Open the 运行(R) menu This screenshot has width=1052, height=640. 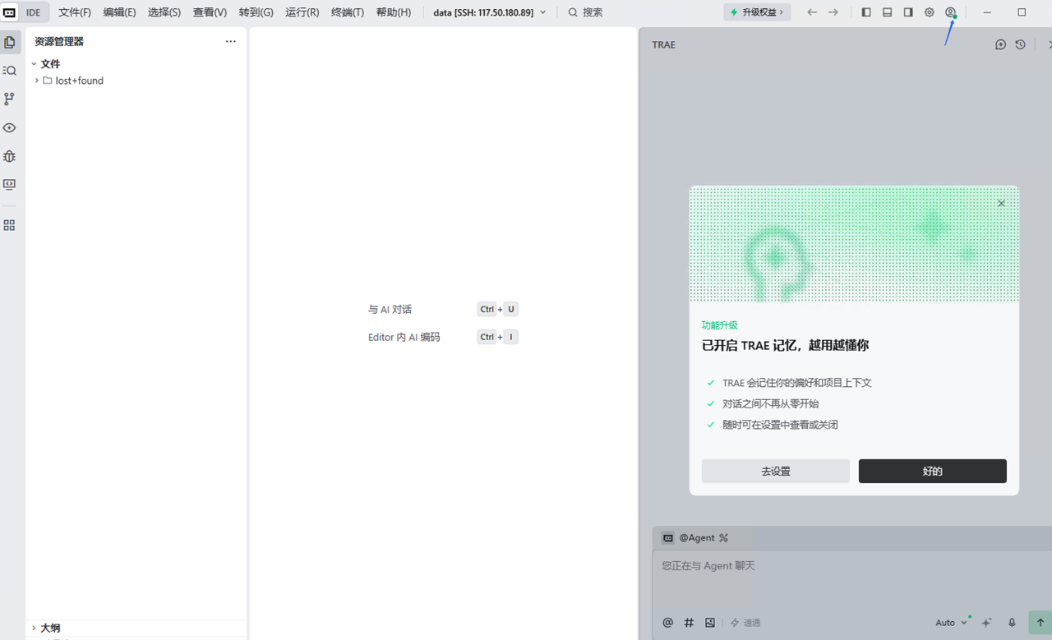point(302,12)
